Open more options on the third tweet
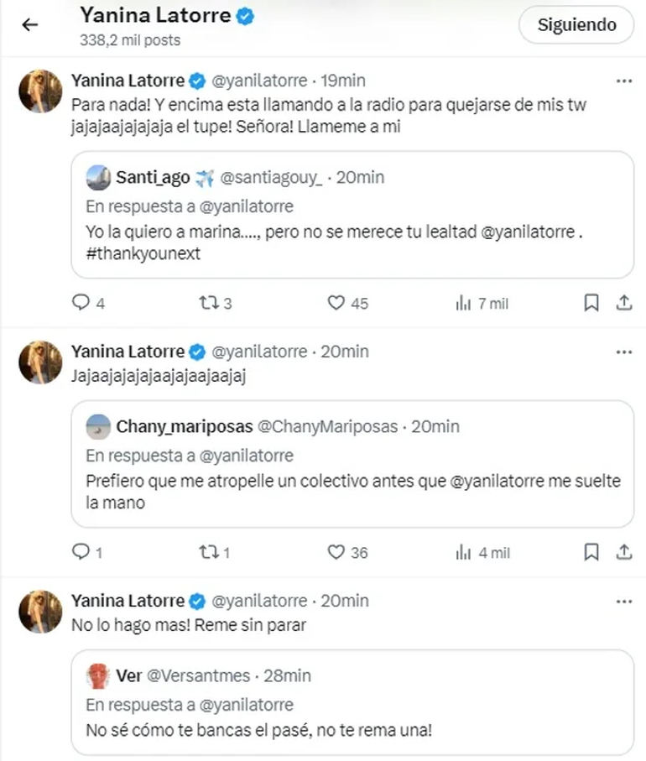The image size is (646, 761). click(623, 600)
